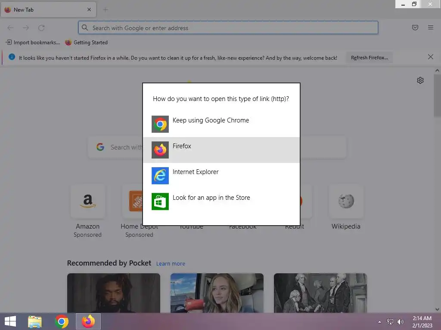The height and width of the screenshot is (330, 441).
Task: Click the info icon in notification bar
Action: (x=12, y=57)
